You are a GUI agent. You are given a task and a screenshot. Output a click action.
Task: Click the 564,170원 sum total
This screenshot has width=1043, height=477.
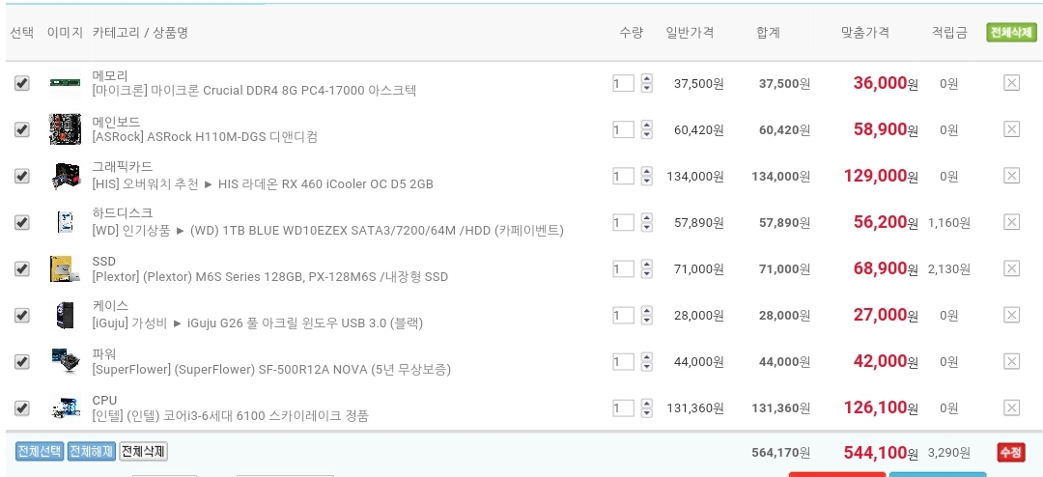[781, 453]
